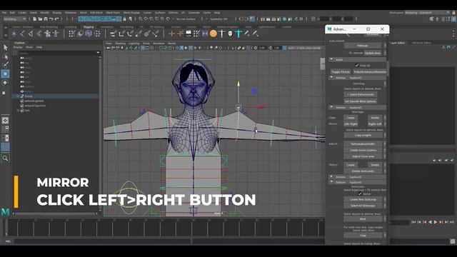This screenshot has width=457, height=257.
Task: Click the Right>Left mirror button
Action: point(375,124)
